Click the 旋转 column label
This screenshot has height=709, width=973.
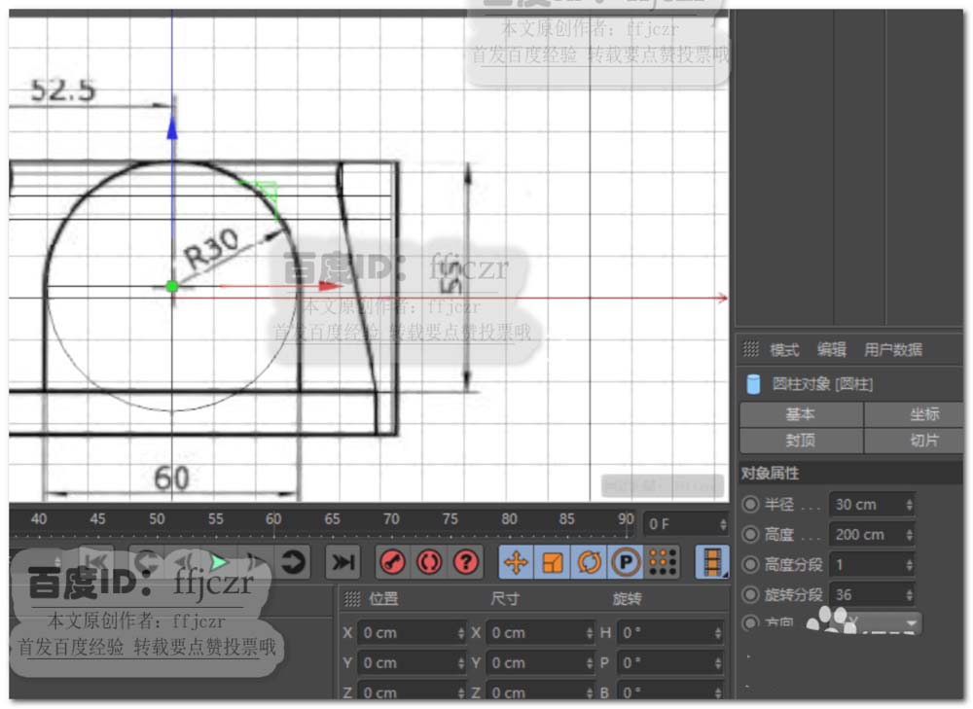627,598
